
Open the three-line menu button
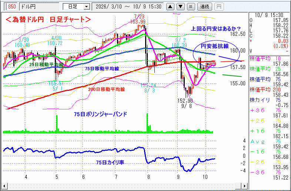tap(191, 7)
